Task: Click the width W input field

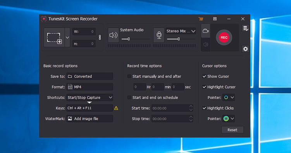Action: (x=84, y=32)
